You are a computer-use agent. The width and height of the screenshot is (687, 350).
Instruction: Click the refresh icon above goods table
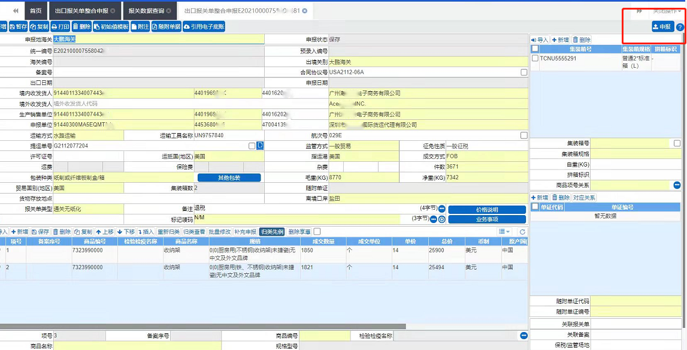point(522,232)
